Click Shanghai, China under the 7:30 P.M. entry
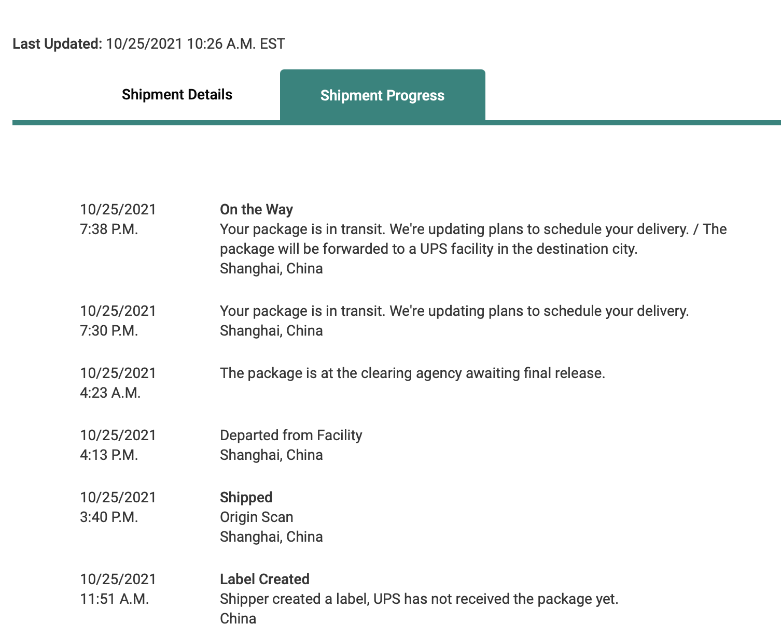Viewport: 781px width, 638px height. [271, 331]
